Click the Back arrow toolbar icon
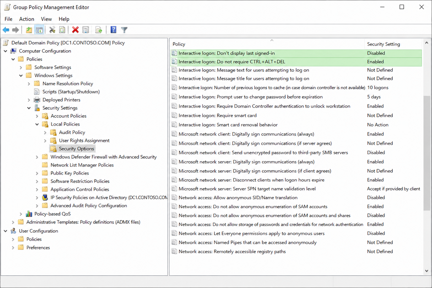The width and height of the screenshot is (432, 288). point(6,30)
